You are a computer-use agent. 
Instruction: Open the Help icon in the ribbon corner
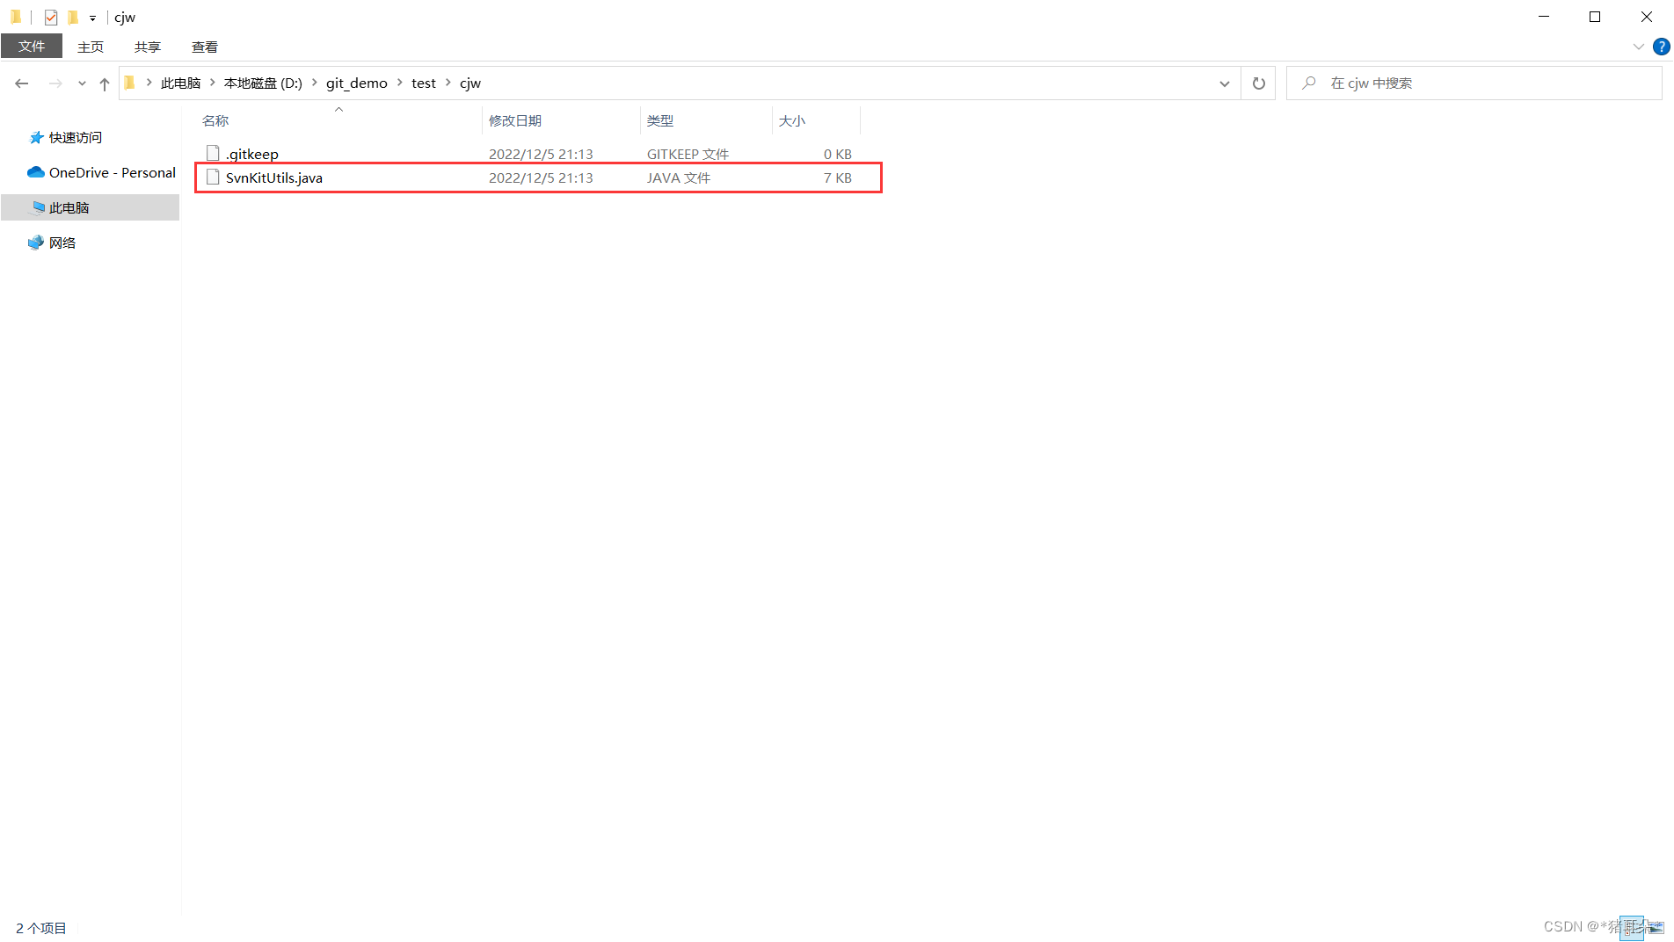pos(1662,47)
